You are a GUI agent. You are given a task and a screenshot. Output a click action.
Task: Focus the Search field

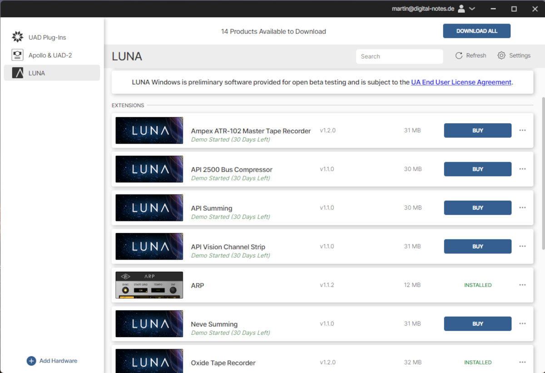(x=399, y=56)
